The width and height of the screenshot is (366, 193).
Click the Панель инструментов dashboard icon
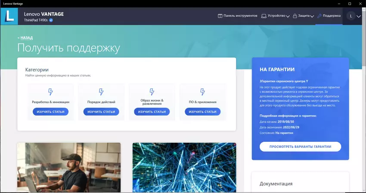coord(220,16)
